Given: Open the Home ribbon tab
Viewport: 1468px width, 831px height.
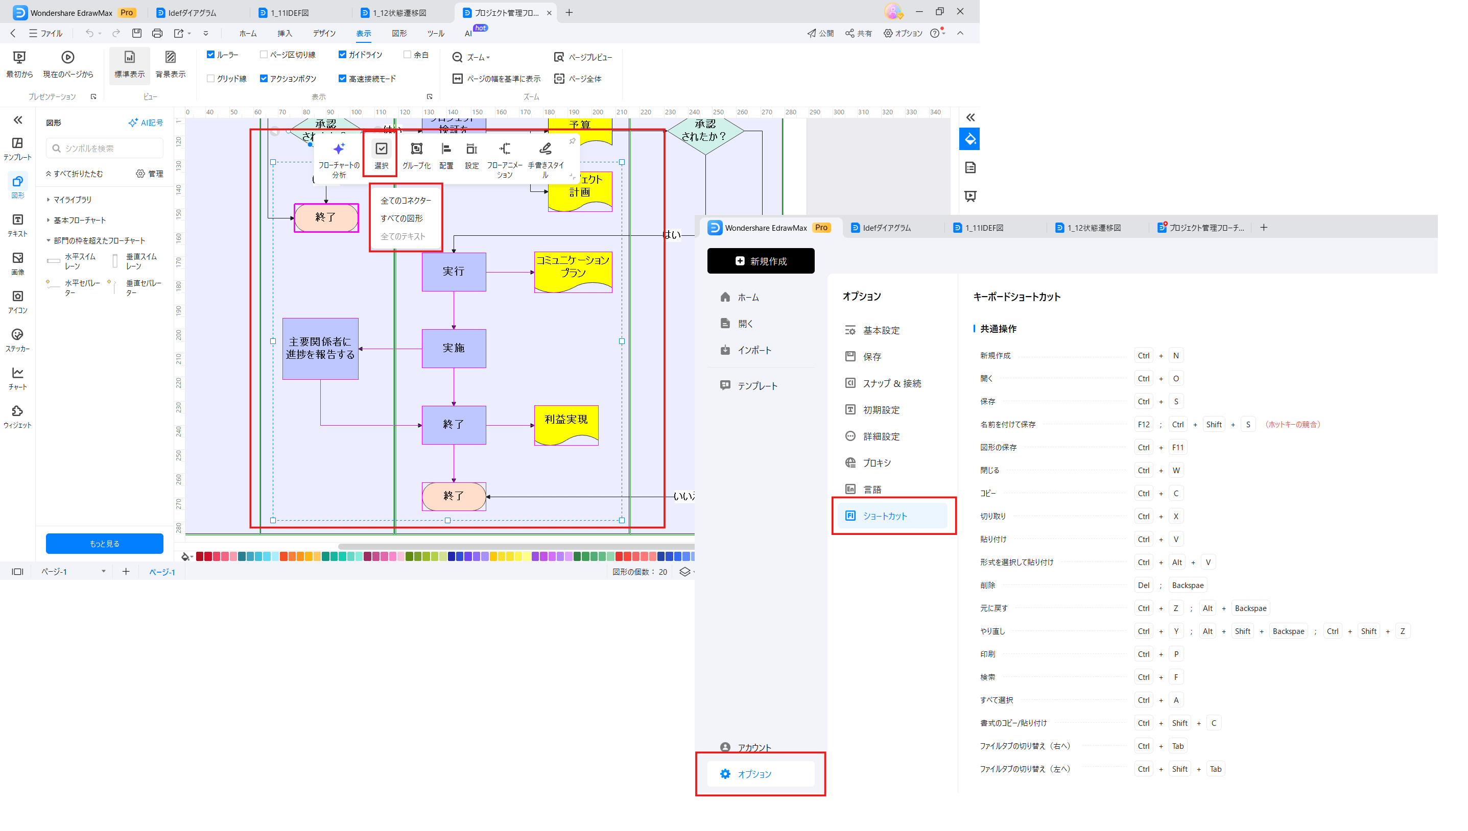Looking at the screenshot, I should (248, 34).
